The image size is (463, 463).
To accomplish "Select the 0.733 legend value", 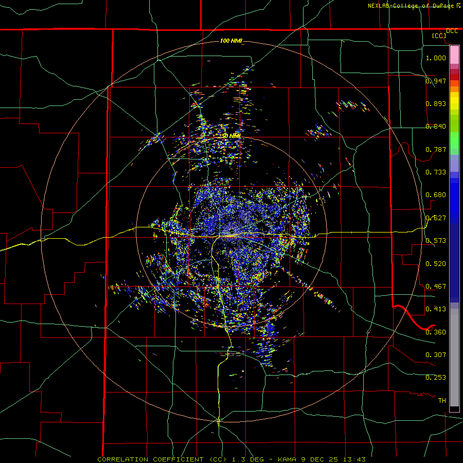I will pyautogui.click(x=436, y=172).
